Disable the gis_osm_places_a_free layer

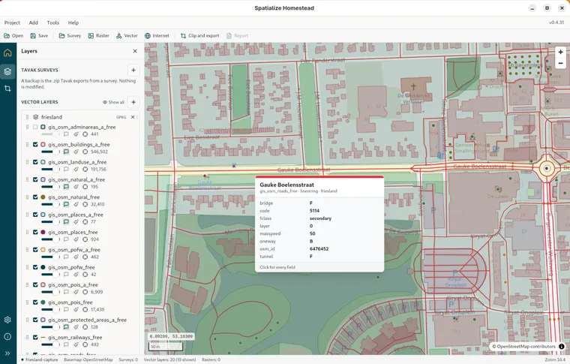(x=35, y=215)
